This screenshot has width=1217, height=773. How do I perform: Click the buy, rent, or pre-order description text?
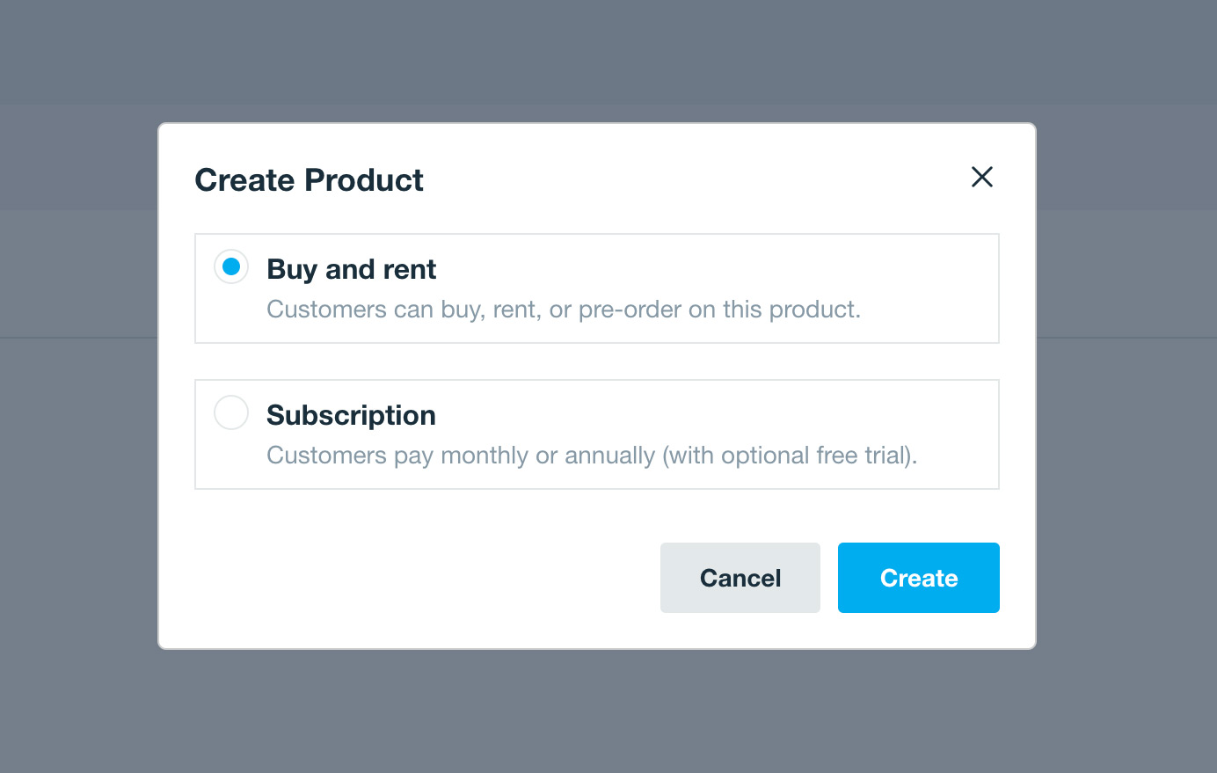click(x=563, y=310)
